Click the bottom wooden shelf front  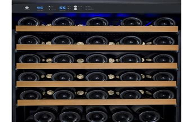point(96,102)
